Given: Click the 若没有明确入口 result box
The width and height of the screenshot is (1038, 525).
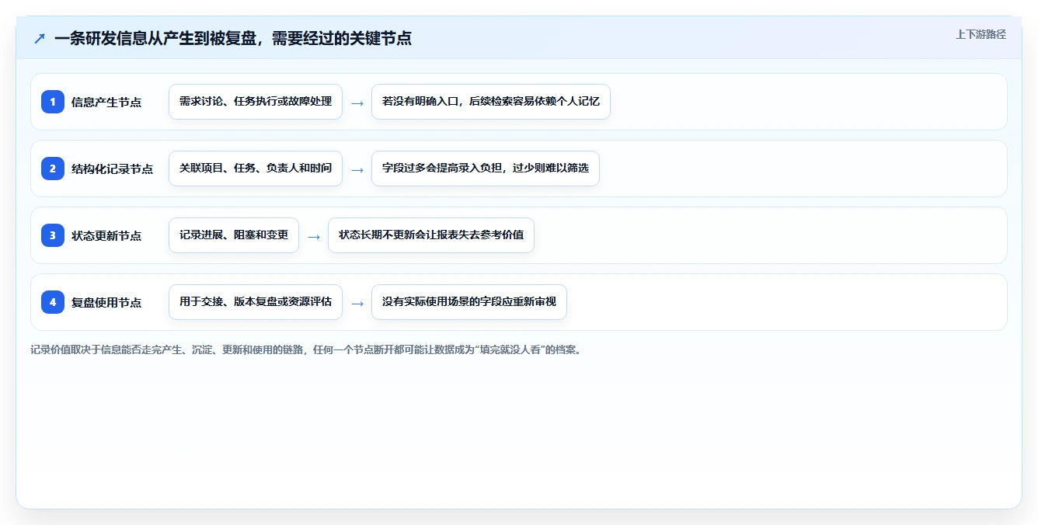Looking at the screenshot, I should coord(491,102).
